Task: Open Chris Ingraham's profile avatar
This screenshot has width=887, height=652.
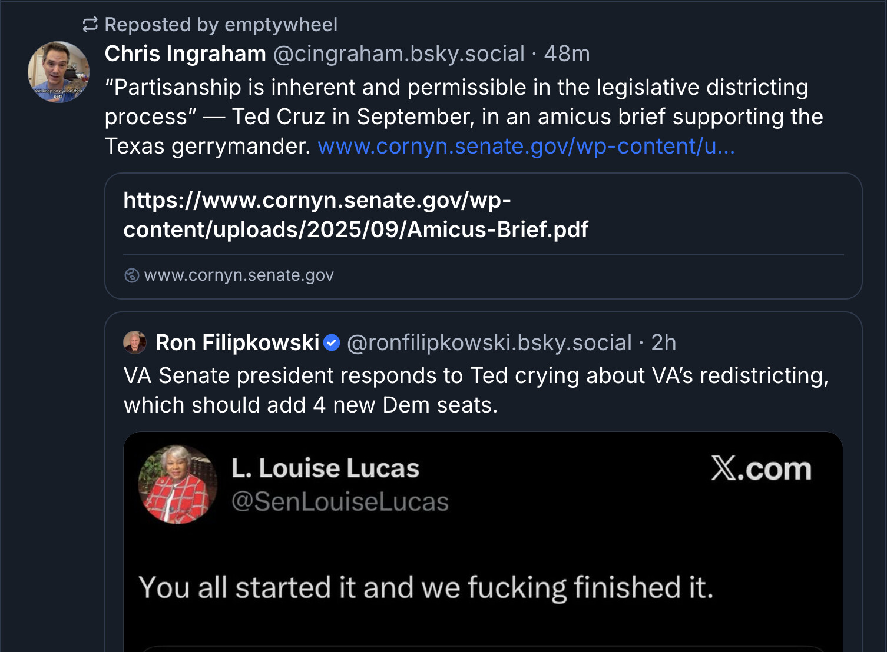Action: pos(58,72)
